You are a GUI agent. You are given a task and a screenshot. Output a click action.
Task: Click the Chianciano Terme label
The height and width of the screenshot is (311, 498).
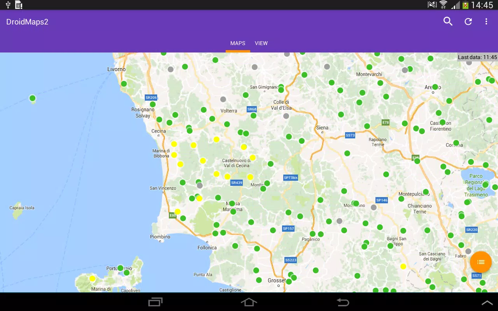420,209
